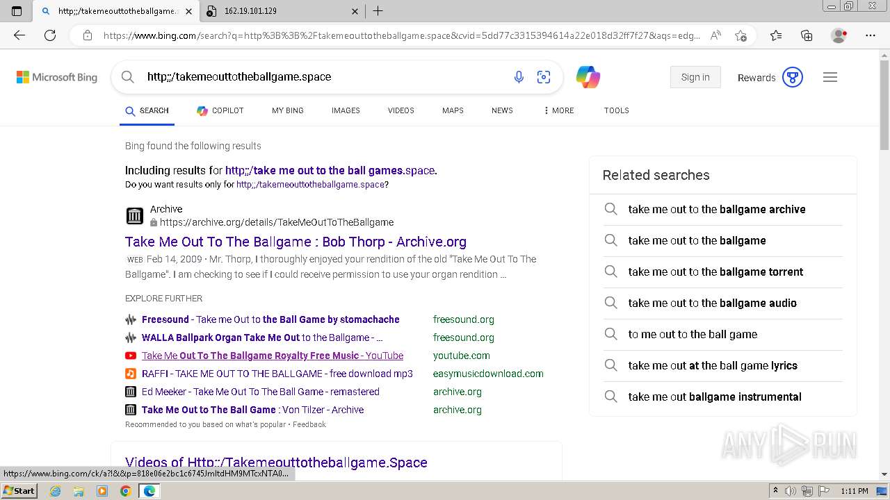Click the Feedback link
Image resolution: width=890 pixels, height=500 pixels.
(309, 424)
